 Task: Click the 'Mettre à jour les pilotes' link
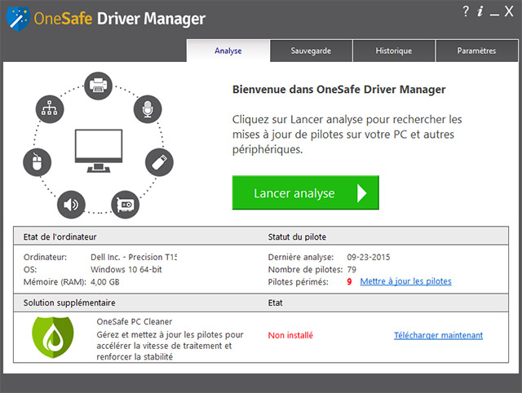click(405, 281)
